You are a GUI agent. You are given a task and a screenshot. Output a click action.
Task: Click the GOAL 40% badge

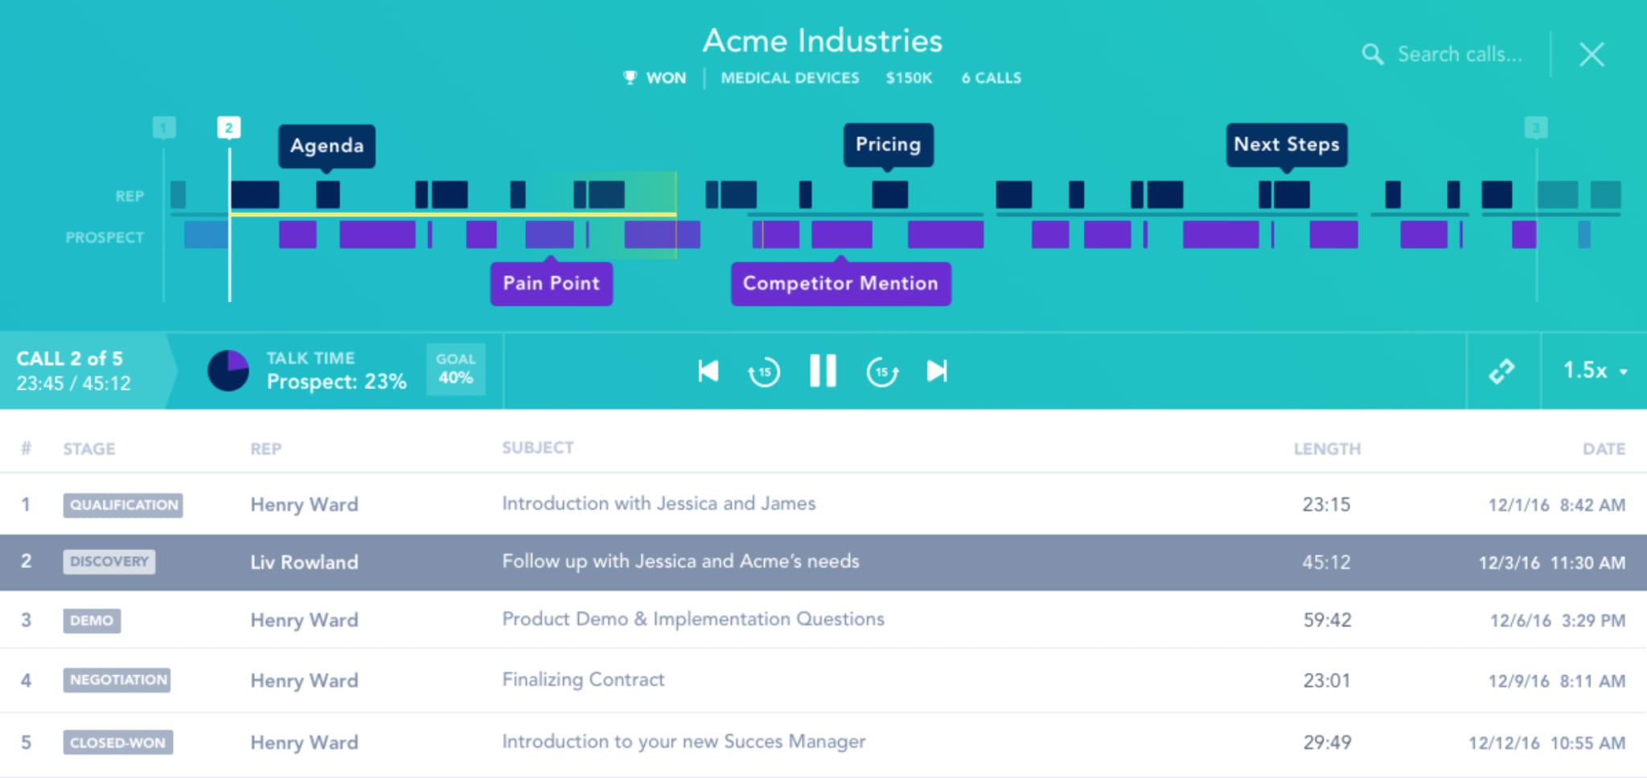click(456, 370)
